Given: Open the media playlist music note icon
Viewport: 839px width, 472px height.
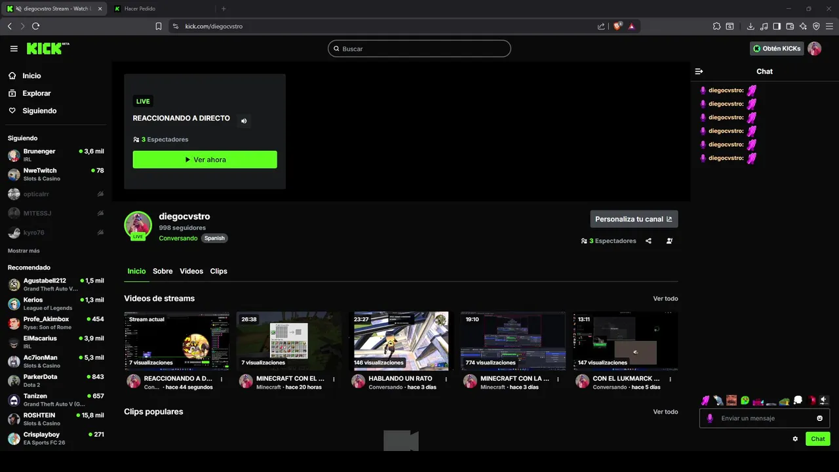Looking at the screenshot, I should 764,26.
